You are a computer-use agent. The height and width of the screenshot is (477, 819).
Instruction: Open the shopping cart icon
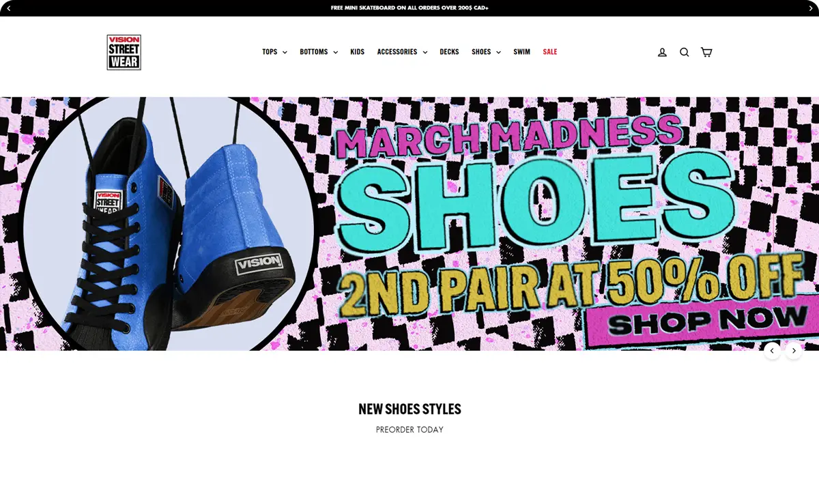pos(706,52)
